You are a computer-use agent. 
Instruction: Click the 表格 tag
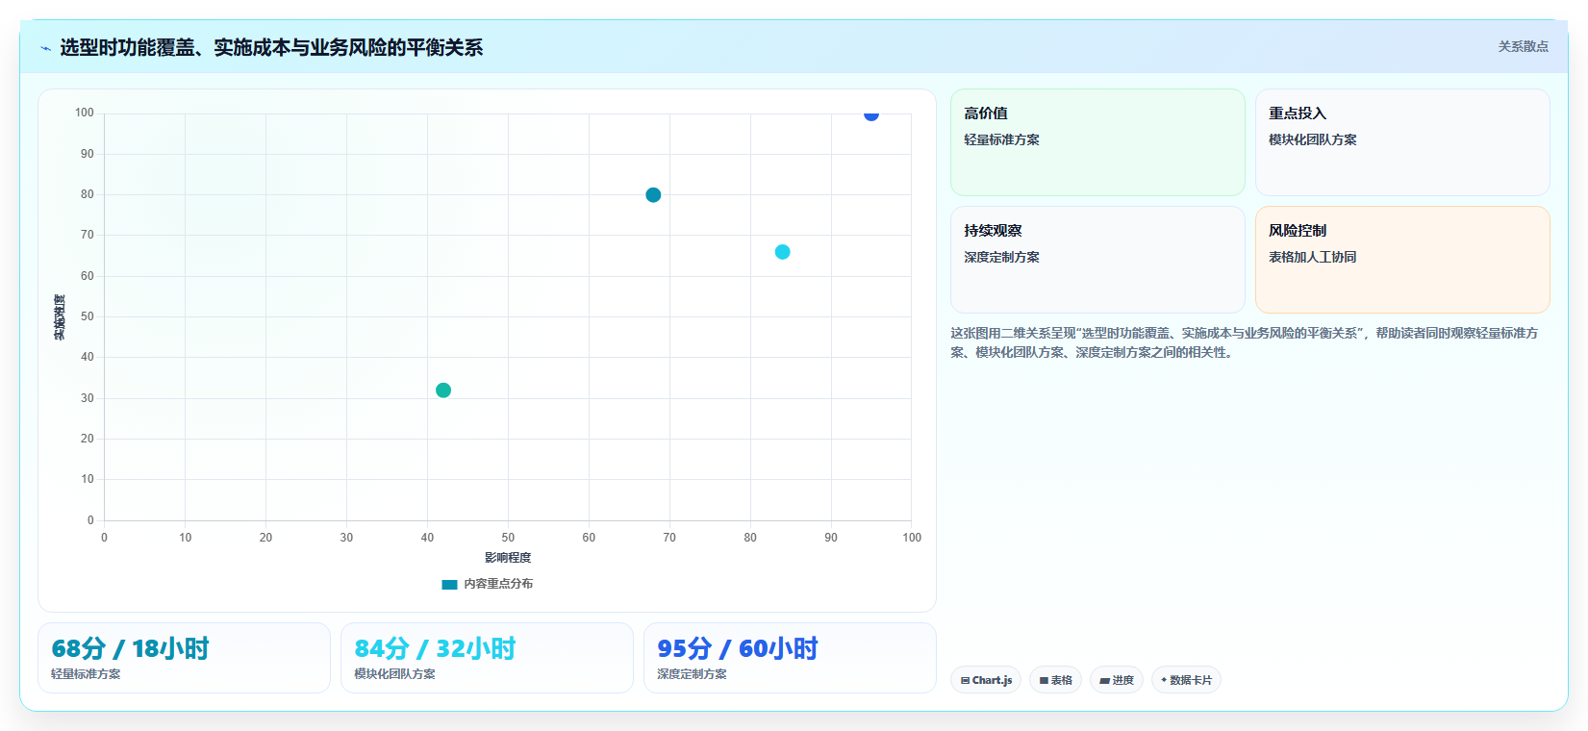pos(1055,680)
